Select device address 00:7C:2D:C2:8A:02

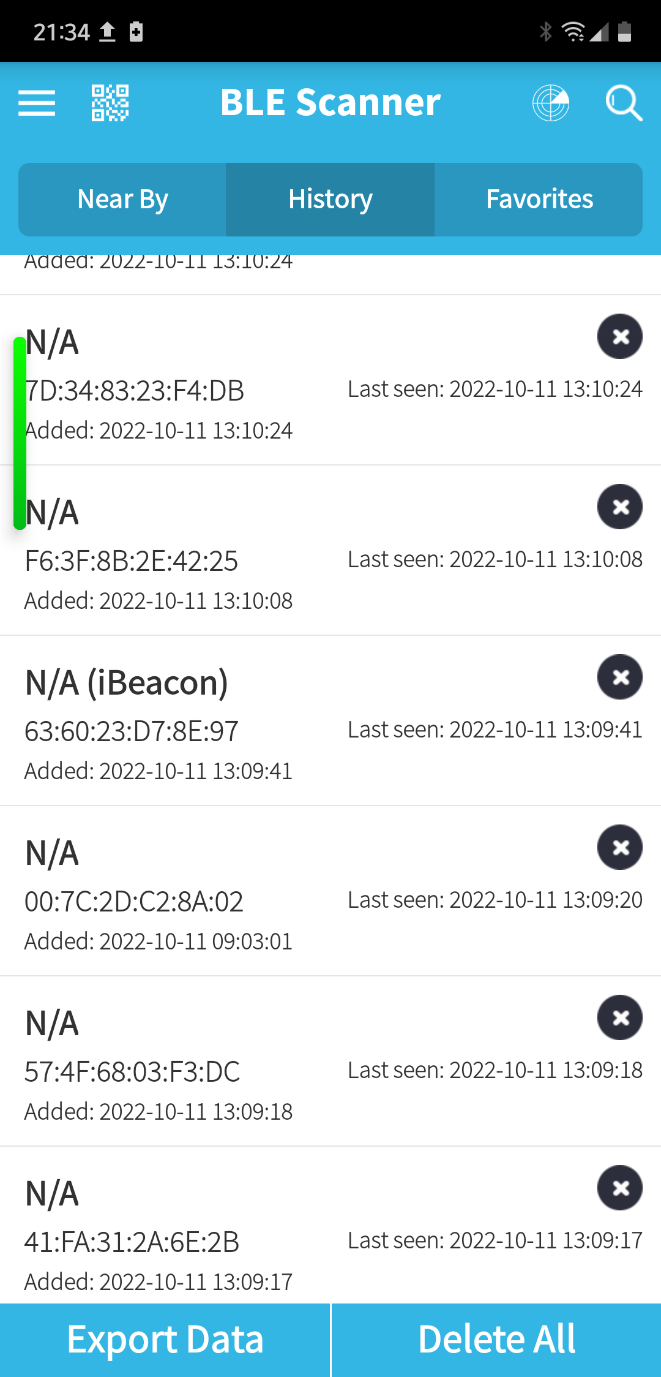[x=134, y=902]
